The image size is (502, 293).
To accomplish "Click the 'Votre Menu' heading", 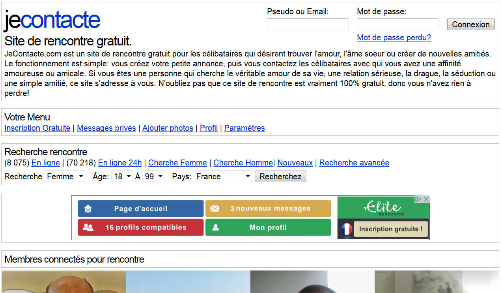I will coord(27,117).
